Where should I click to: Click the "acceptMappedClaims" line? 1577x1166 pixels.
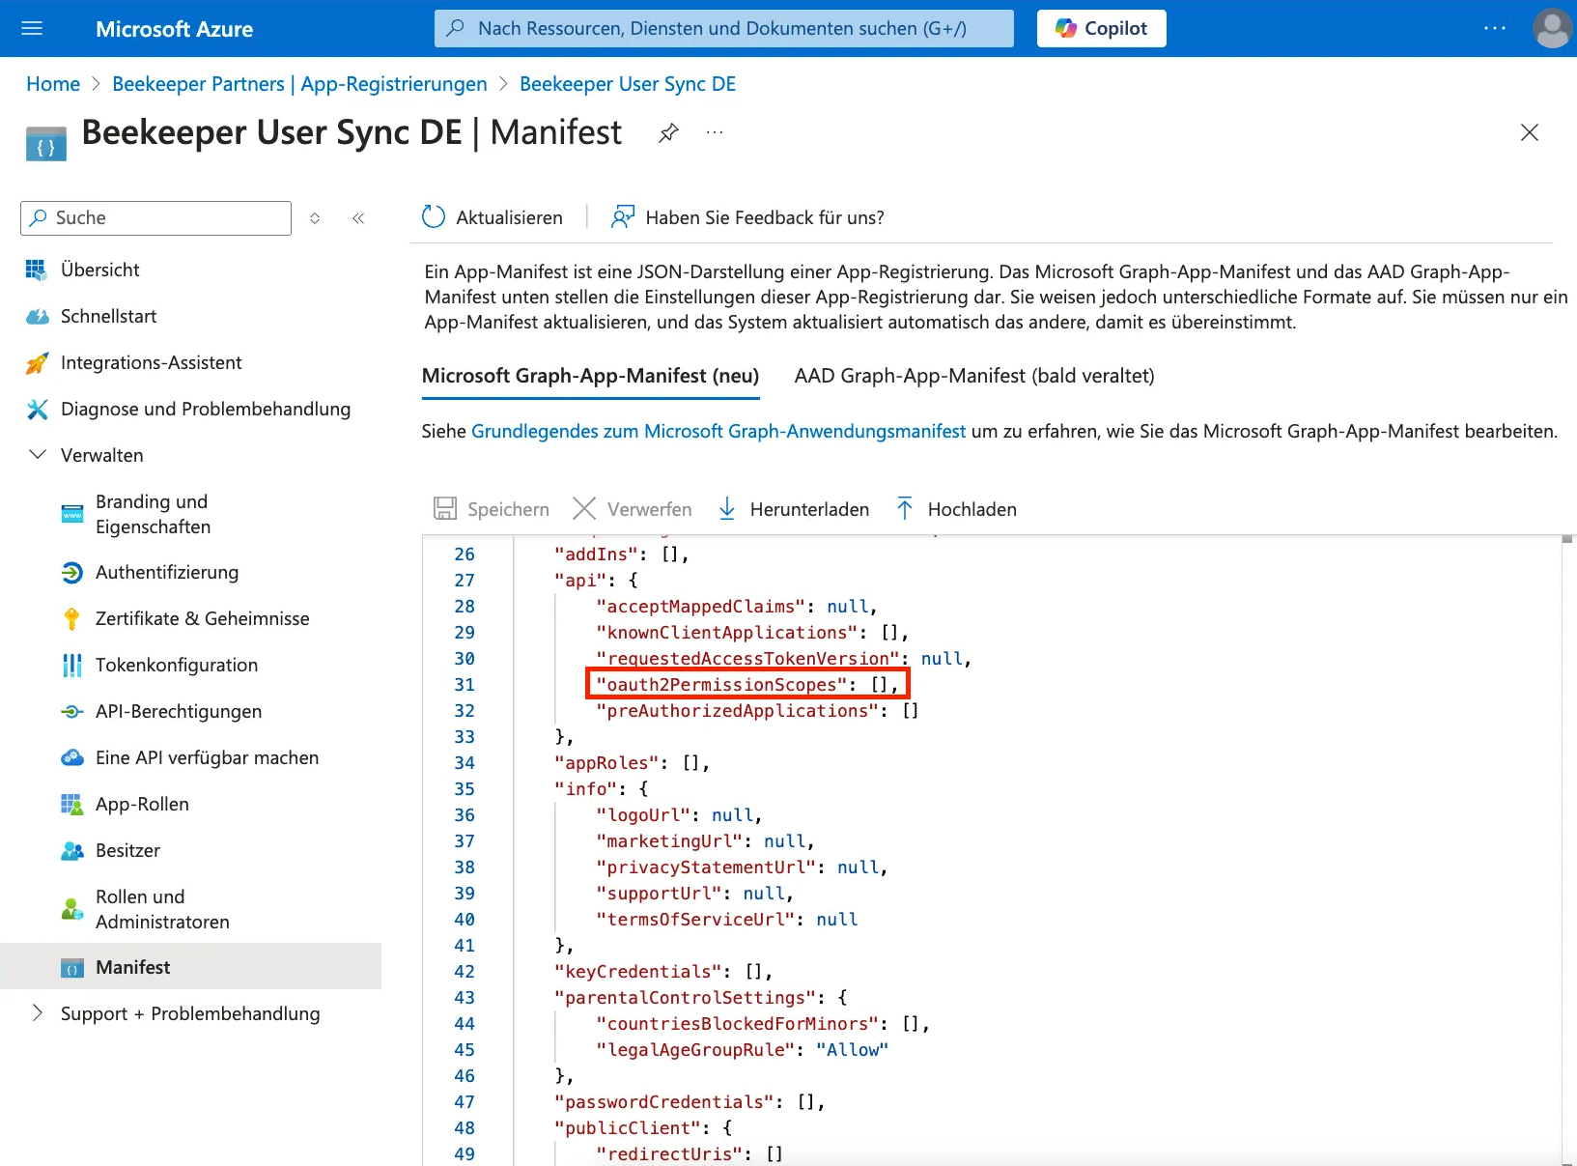tap(737, 607)
